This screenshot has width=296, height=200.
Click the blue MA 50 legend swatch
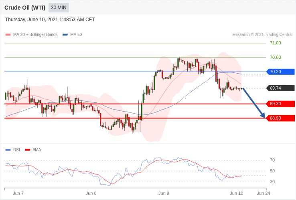click(65, 35)
